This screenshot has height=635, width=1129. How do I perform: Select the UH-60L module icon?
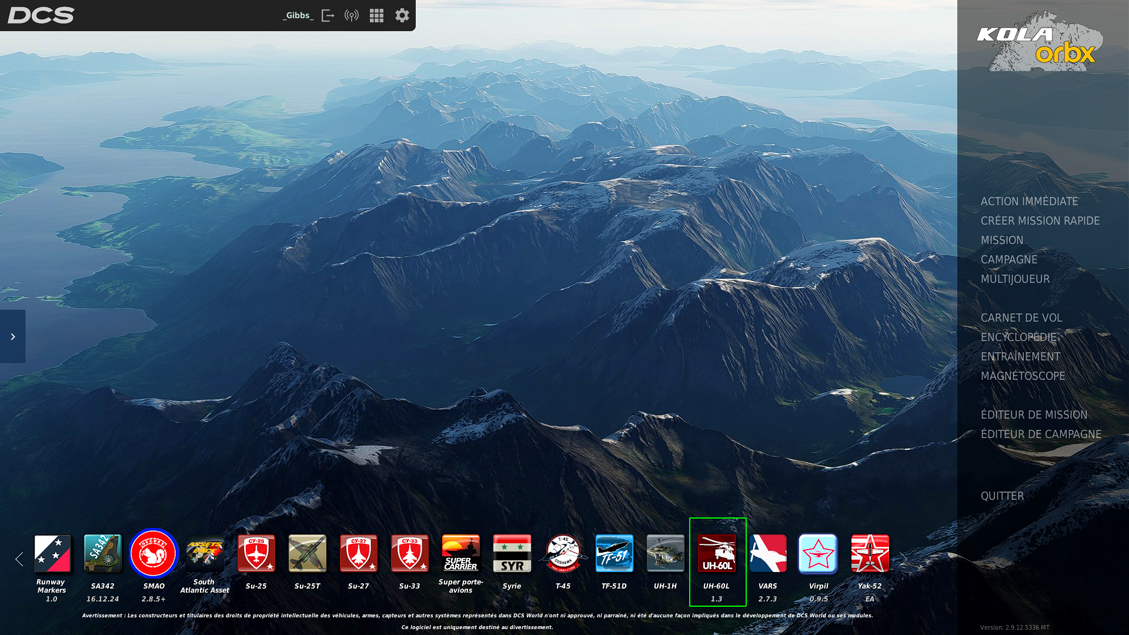717,553
